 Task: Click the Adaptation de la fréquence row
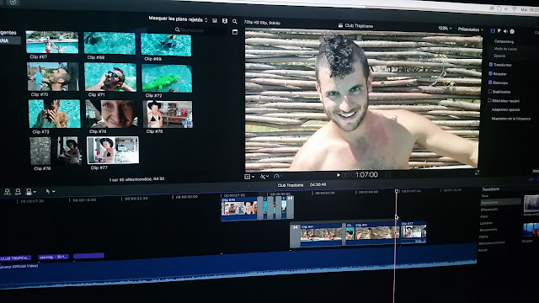511,119
